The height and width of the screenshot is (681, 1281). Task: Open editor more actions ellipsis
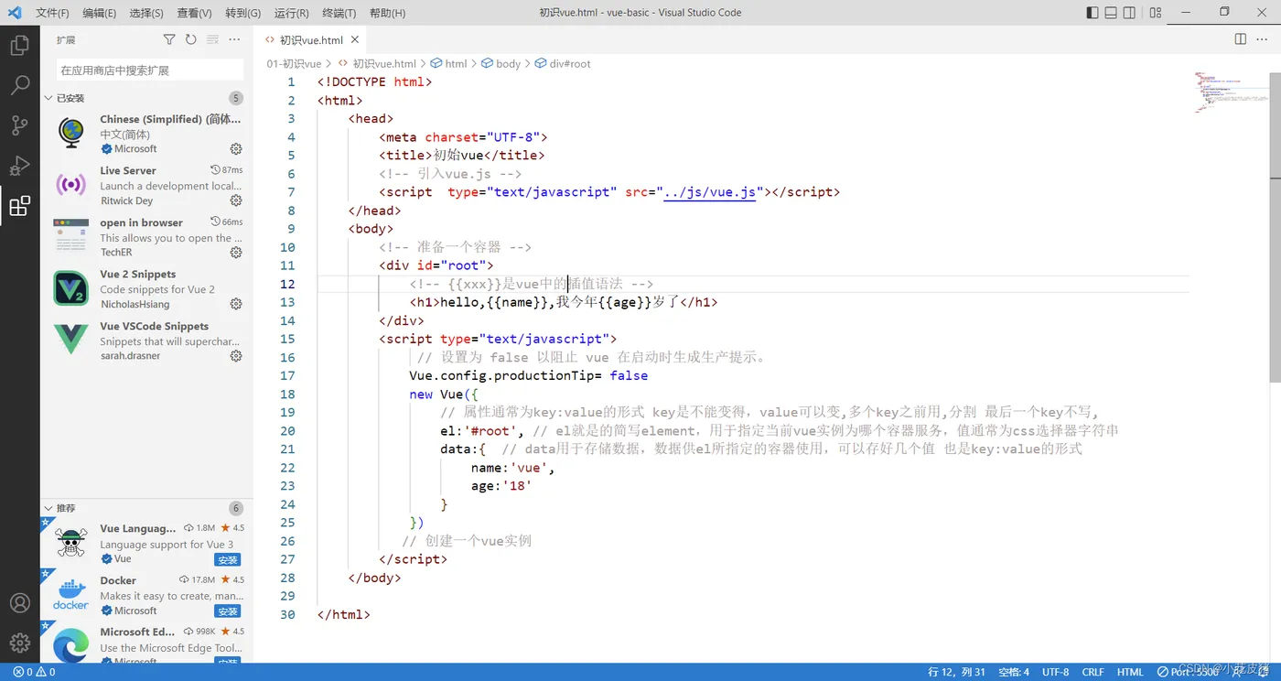click(1264, 39)
